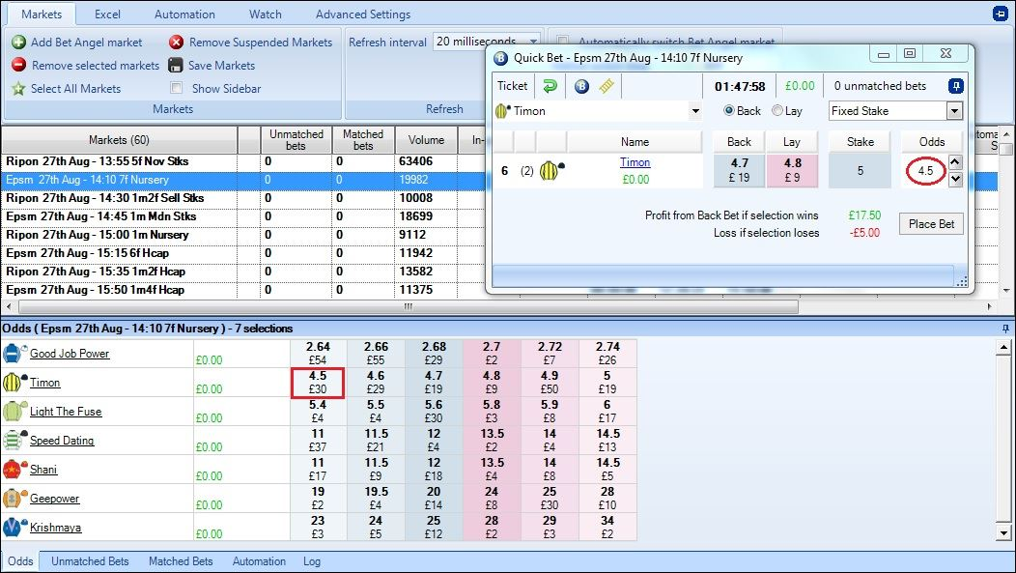Click the green refresh arrow in Quick Bet
This screenshot has width=1016, height=573.
click(x=550, y=86)
